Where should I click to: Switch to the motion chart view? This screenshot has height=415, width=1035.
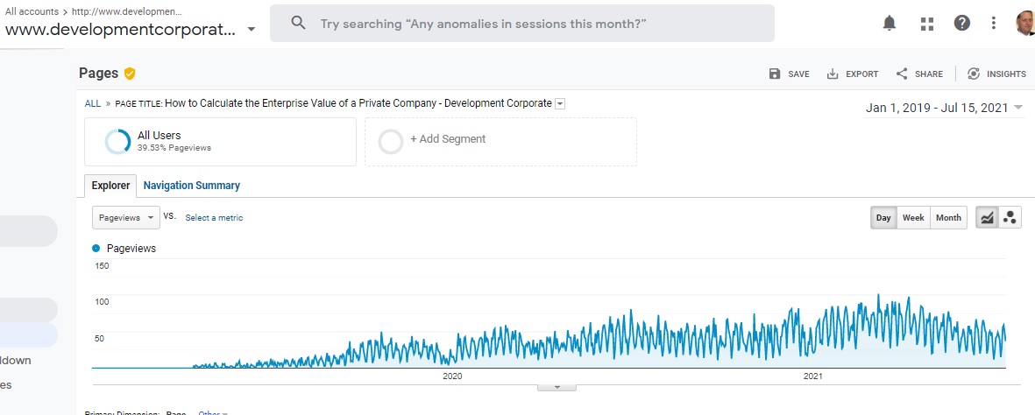(x=1010, y=218)
